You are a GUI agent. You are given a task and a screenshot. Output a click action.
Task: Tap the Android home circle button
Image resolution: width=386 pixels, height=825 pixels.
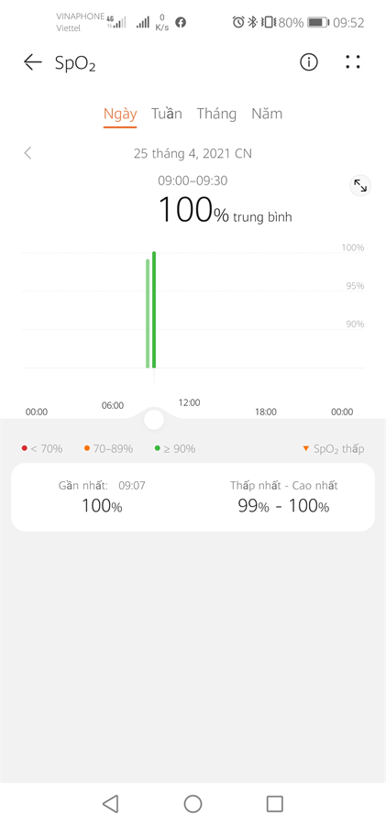(x=193, y=803)
